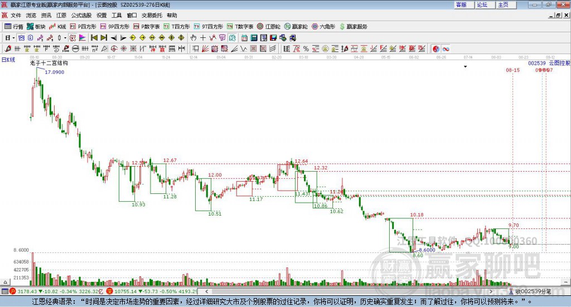The height and width of the screenshot is (307, 571).
Task: Click the status bar grid table icon
Action: tap(4, 291)
